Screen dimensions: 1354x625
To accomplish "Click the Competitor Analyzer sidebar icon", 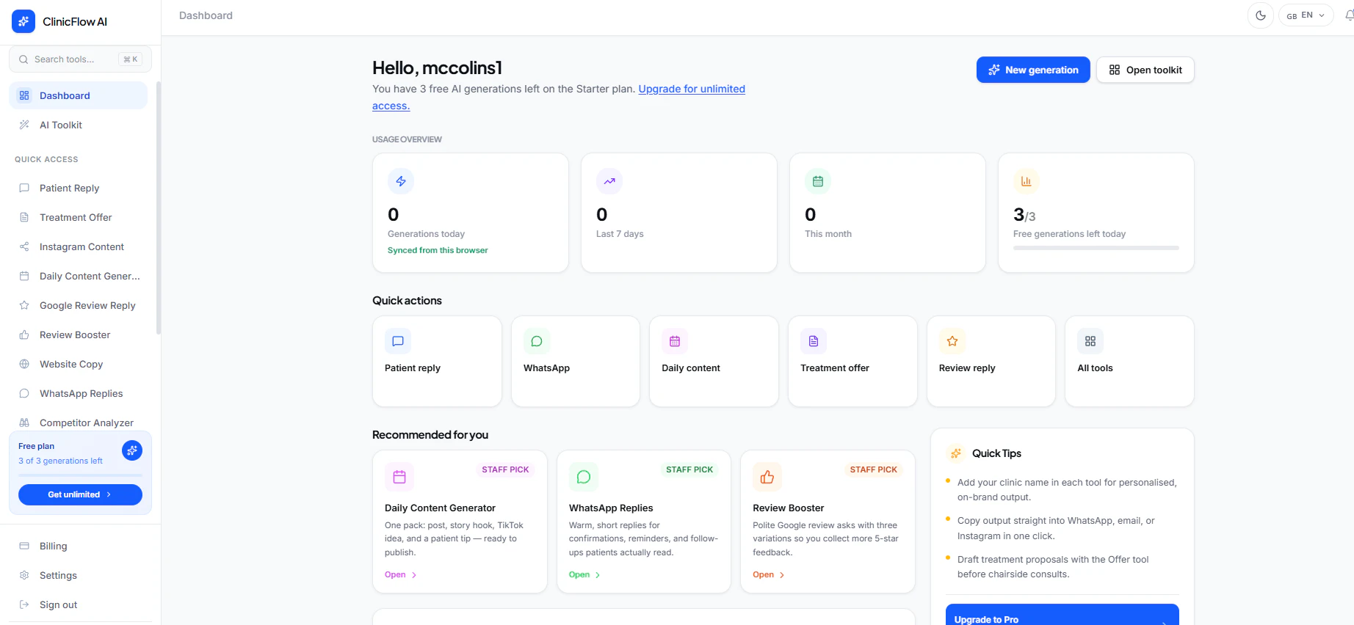I will click(24, 423).
